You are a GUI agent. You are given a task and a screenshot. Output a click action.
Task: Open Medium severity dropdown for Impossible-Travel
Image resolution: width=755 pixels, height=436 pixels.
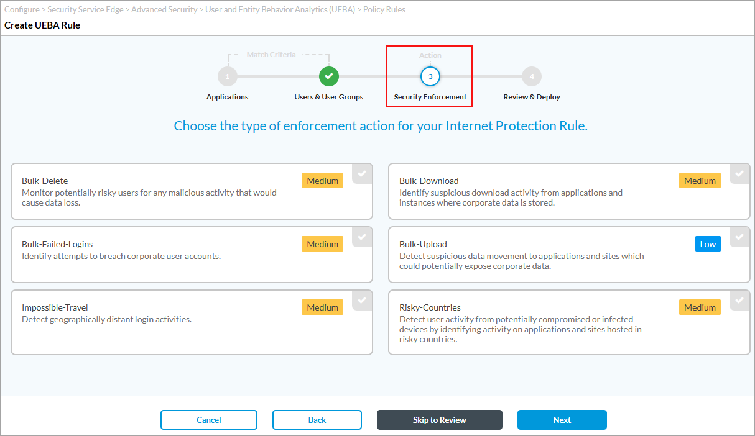pos(322,307)
